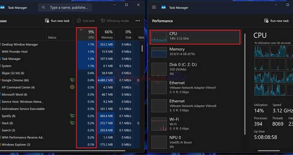This screenshot has height=155, width=293.
Task: Click the Utilization 14% value in CPU details
Action: tap(259, 111)
